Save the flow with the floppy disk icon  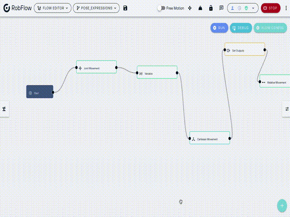pos(125,8)
